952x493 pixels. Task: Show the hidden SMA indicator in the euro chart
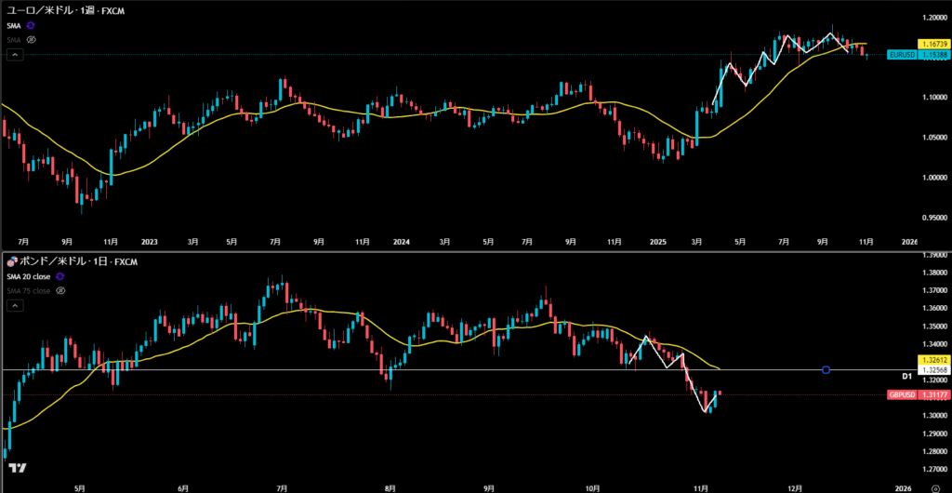click(32, 40)
